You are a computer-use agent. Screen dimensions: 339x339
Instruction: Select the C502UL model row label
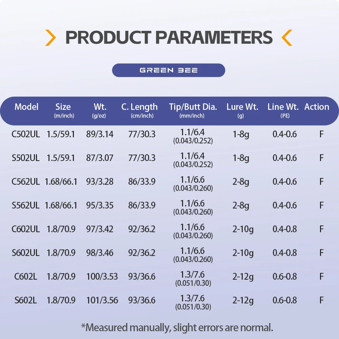(26, 134)
